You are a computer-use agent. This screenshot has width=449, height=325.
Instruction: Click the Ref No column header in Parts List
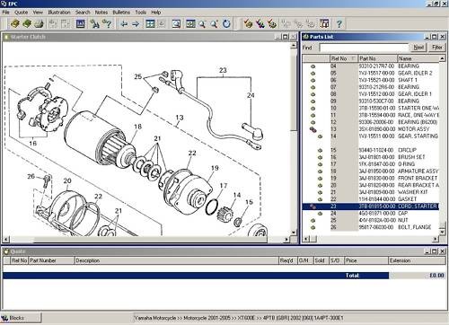coord(343,58)
